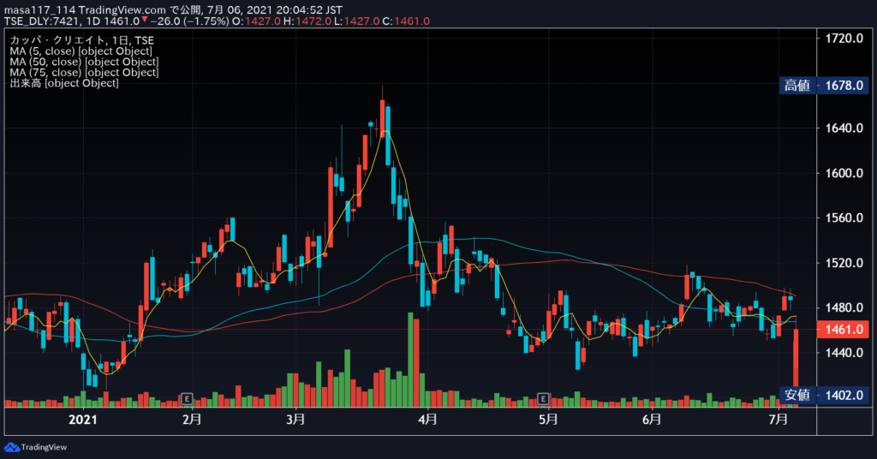The height and width of the screenshot is (459, 877).
Task: Click the 7月 label on time axis
Action: [778, 420]
